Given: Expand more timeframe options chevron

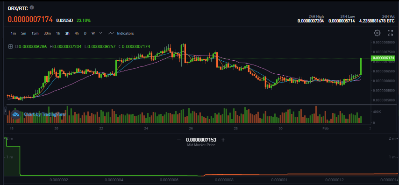Looking at the screenshot, I should click(101, 33).
